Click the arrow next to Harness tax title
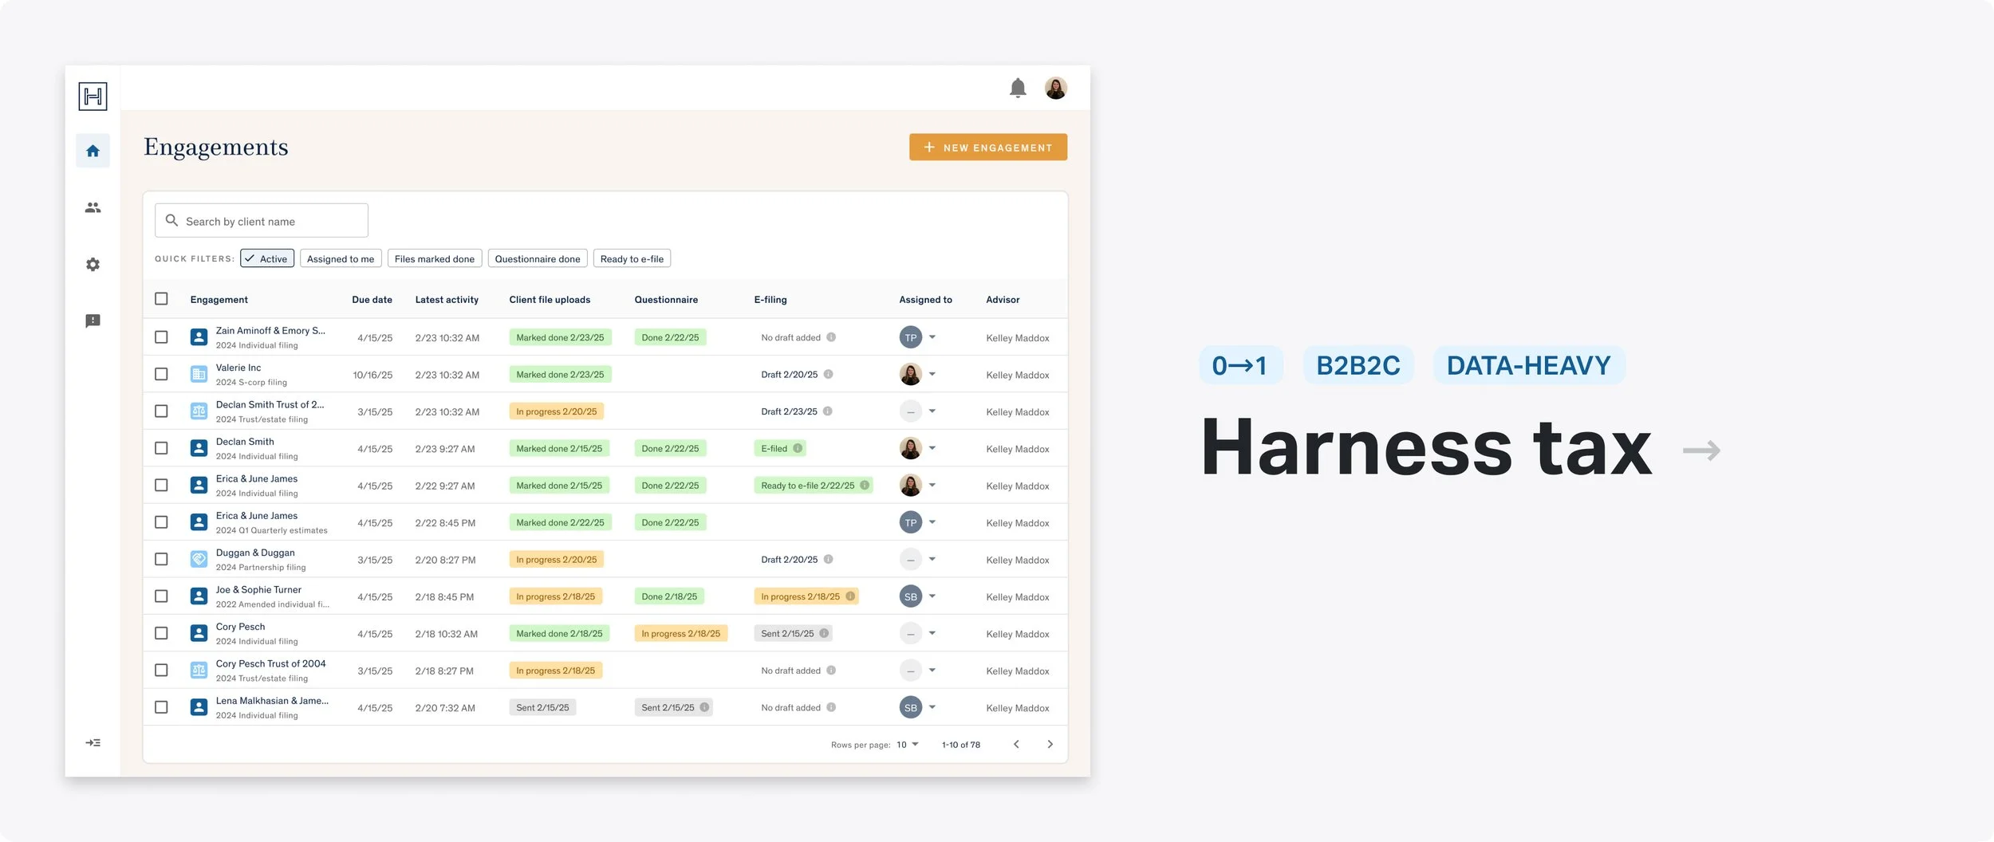This screenshot has width=1994, height=842. point(1701,451)
